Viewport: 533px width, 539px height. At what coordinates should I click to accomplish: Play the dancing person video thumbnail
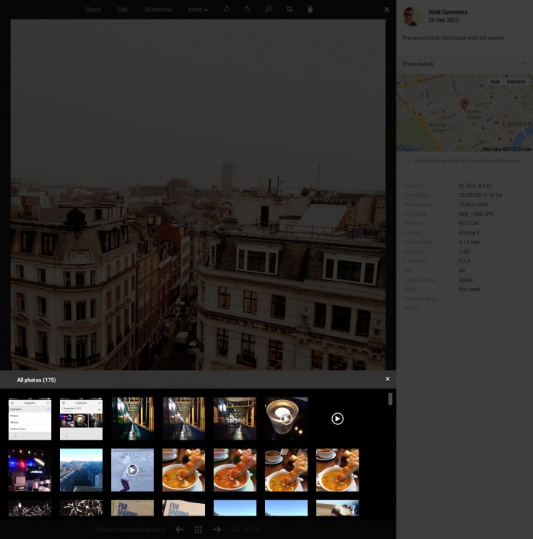tap(132, 470)
